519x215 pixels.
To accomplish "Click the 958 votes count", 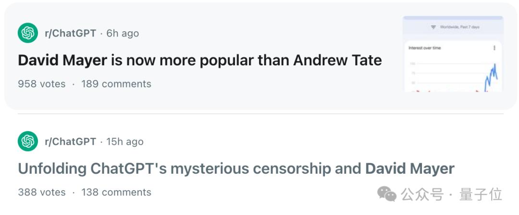I will click(x=42, y=84).
